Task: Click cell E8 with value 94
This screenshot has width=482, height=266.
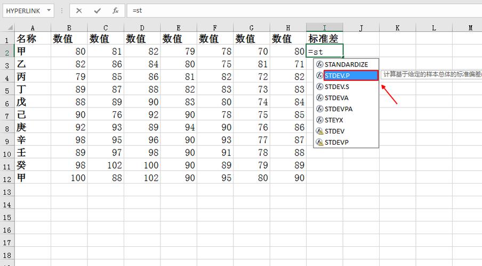Action: pos(179,127)
